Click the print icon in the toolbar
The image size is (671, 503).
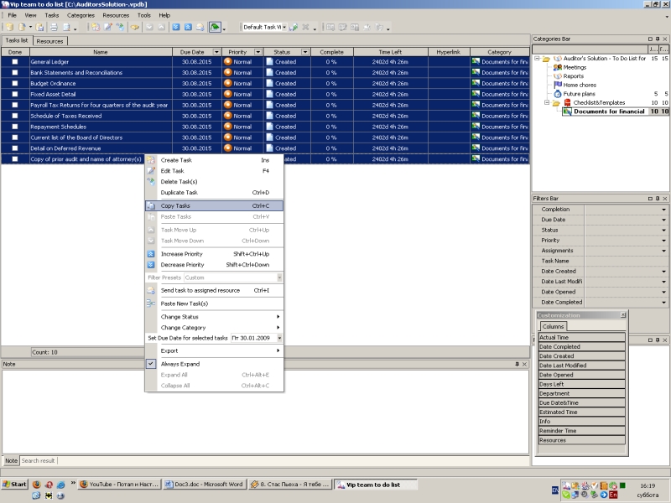pyautogui.click(x=53, y=27)
